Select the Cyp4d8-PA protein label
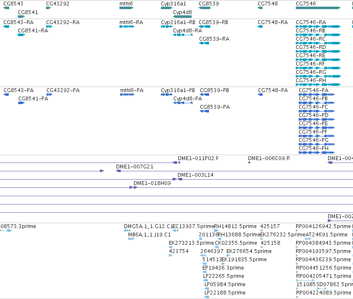 (187, 99)
